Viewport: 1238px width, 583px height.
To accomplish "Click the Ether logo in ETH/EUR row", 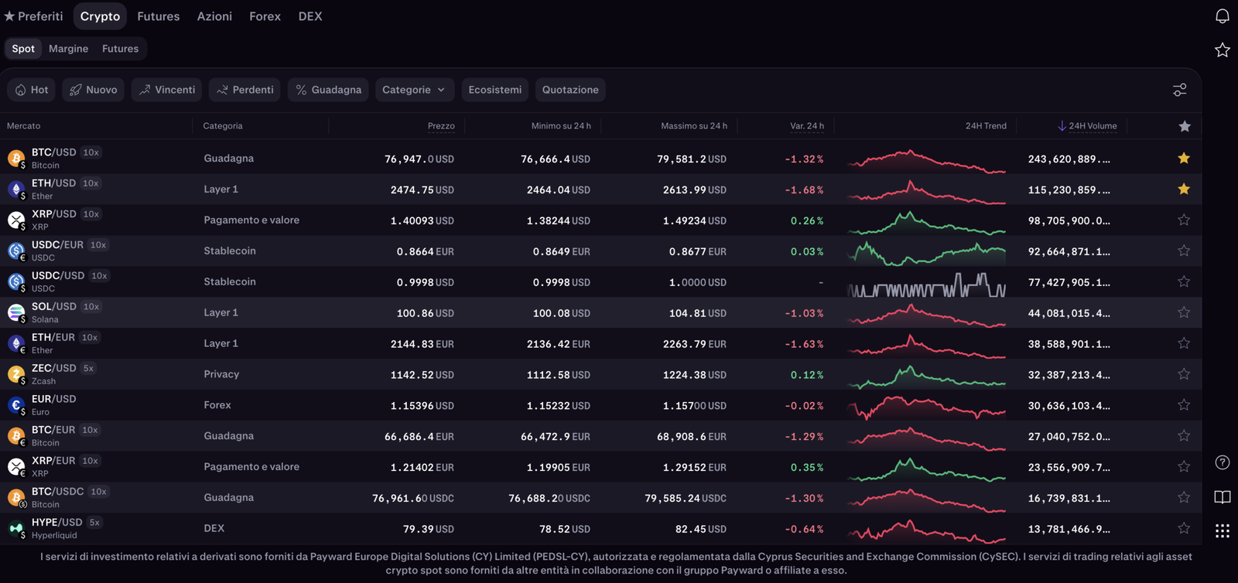I will click(x=15, y=343).
